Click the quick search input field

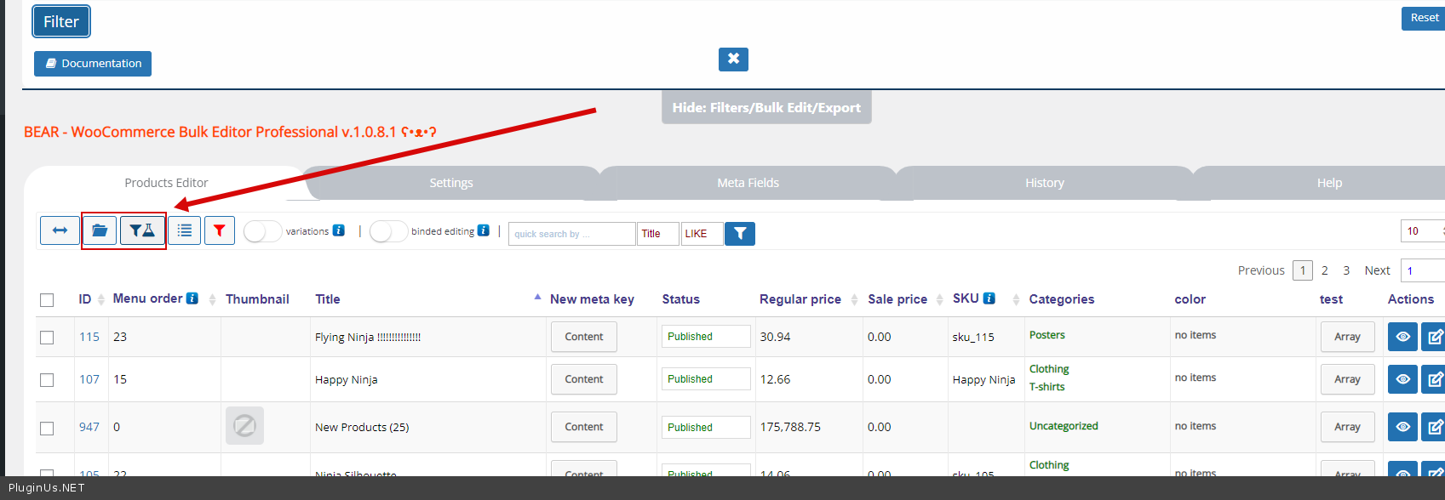571,234
